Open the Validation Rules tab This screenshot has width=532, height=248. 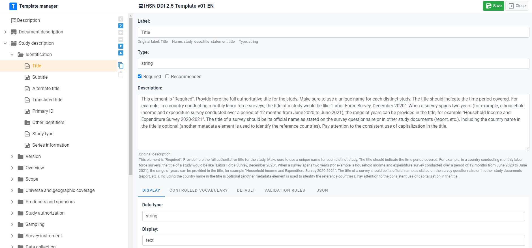[x=285, y=190]
